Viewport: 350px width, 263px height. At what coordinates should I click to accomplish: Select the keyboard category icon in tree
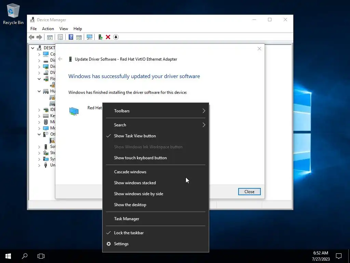point(46,116)
